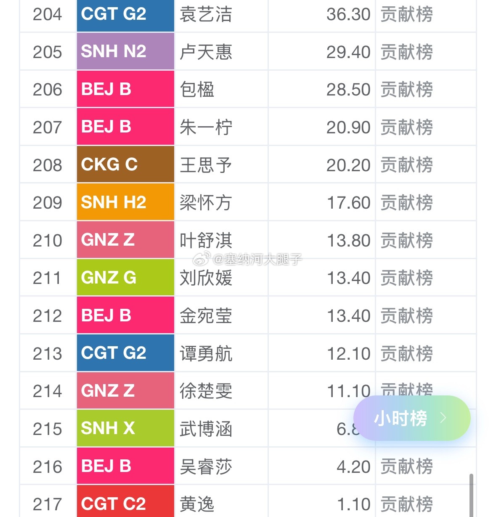Open 贡献榜 link in row 205
This screenshot has height=517, width=496.
tap(407, 52)
